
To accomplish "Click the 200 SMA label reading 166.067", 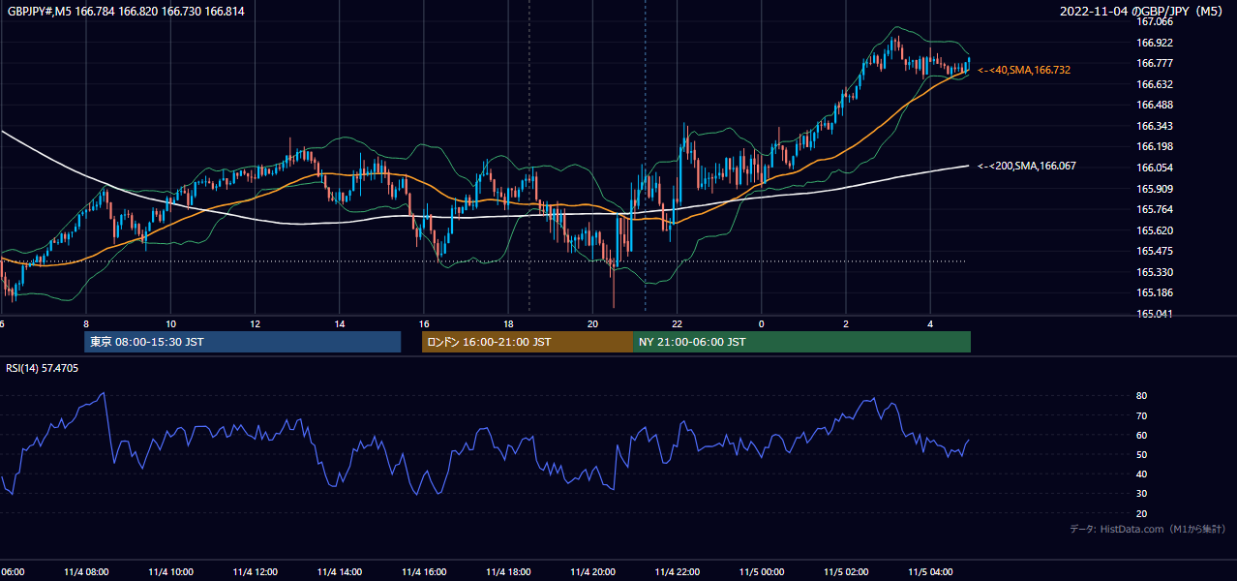I will pos(1027,167).
